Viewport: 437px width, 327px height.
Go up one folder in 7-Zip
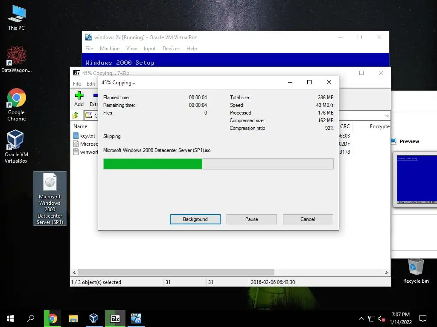(x=76, y=115)
